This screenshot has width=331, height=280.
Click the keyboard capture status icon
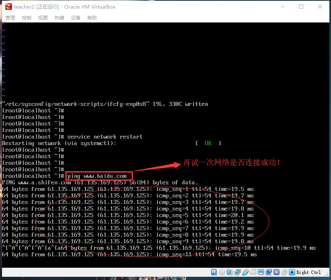(x=292, y=272)
